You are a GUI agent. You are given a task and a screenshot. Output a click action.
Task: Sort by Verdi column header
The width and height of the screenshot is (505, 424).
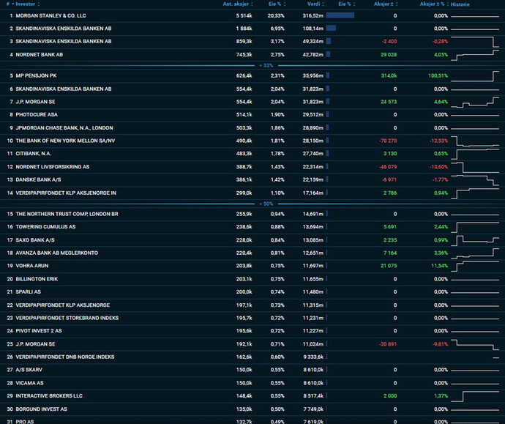click(313, 4)
